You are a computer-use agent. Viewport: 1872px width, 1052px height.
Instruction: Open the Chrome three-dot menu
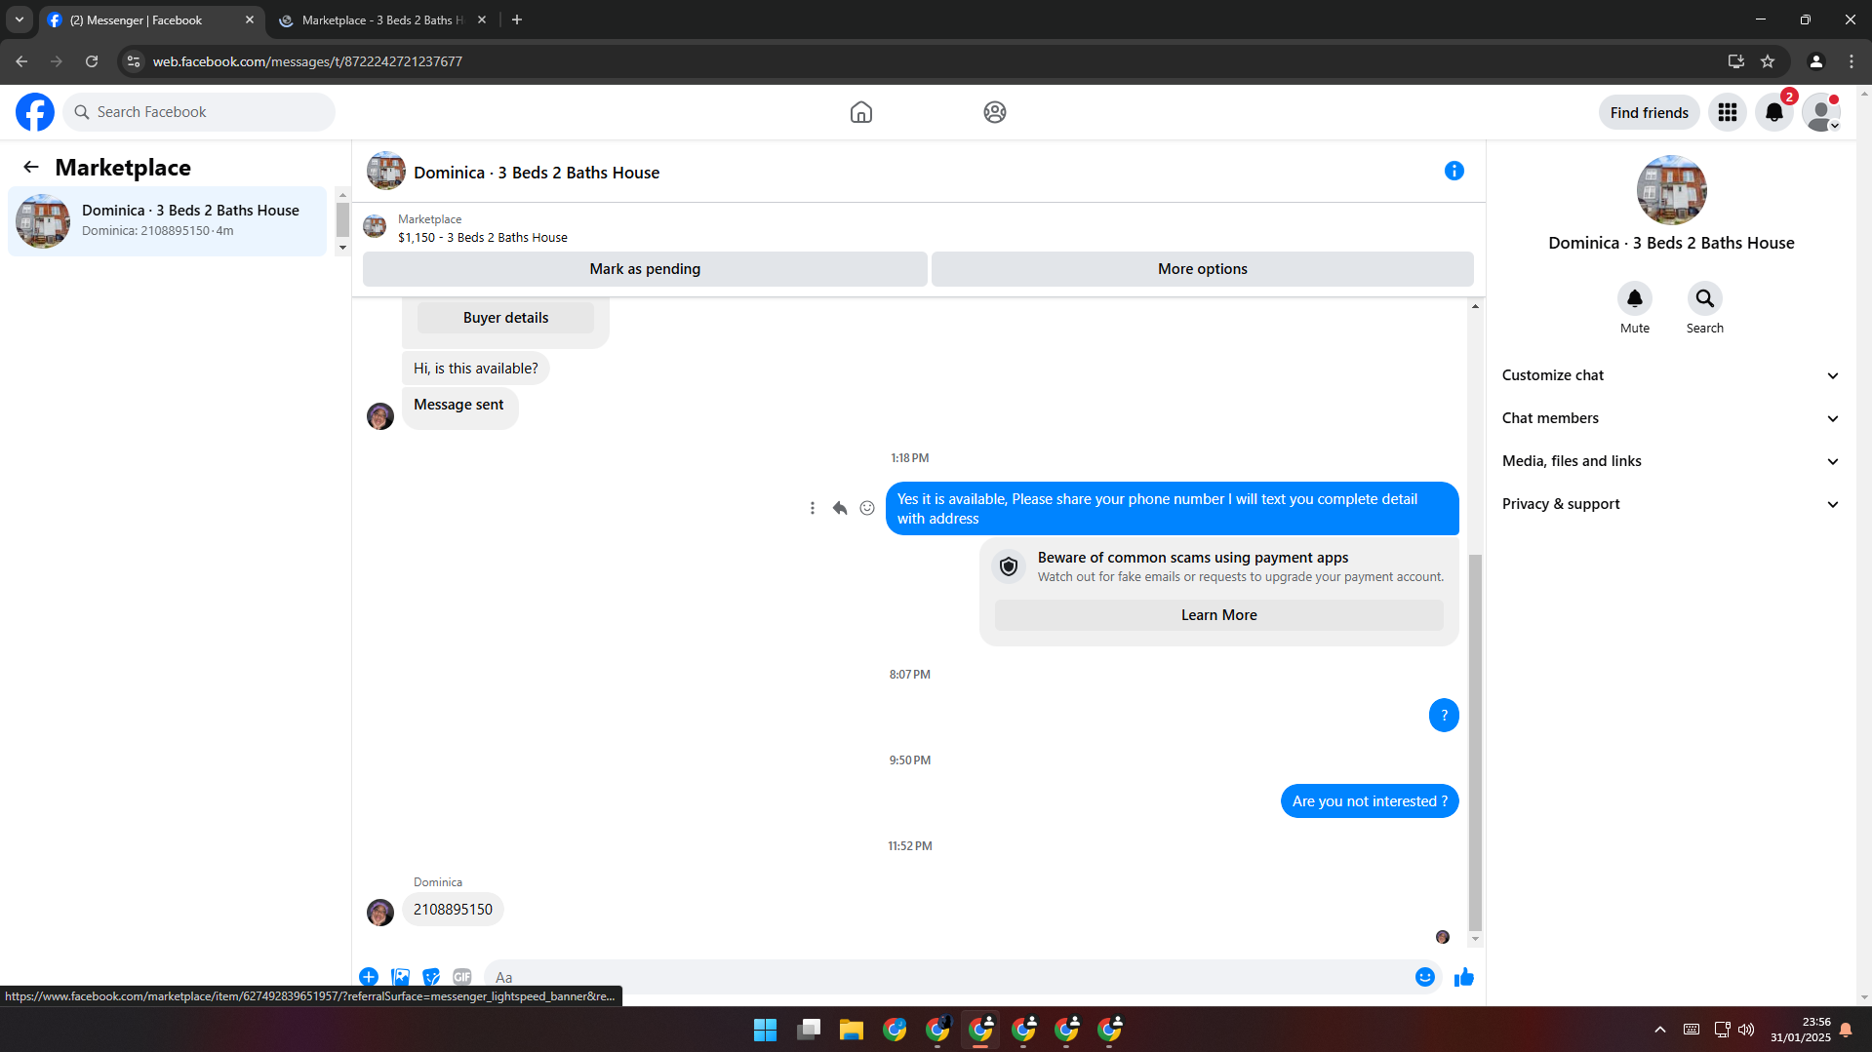click(x=1852, y=61)
